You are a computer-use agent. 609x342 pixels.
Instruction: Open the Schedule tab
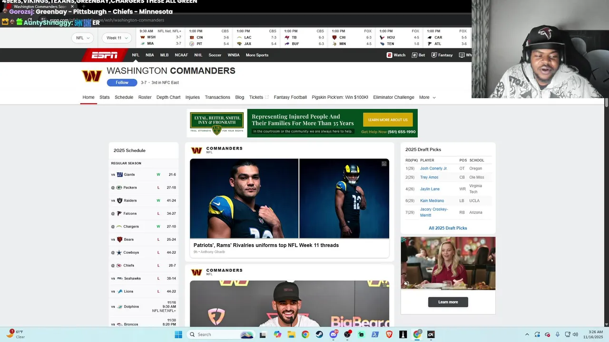click(124, 97)
